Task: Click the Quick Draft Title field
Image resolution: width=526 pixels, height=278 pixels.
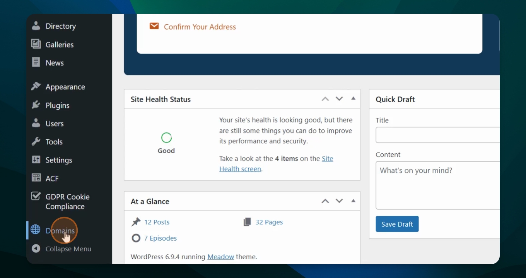Action: pos(437,135)
